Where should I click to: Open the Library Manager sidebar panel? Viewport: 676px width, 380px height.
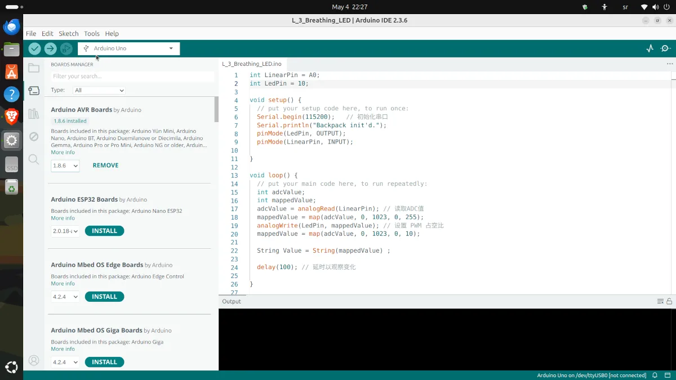(x=34, y=114)
